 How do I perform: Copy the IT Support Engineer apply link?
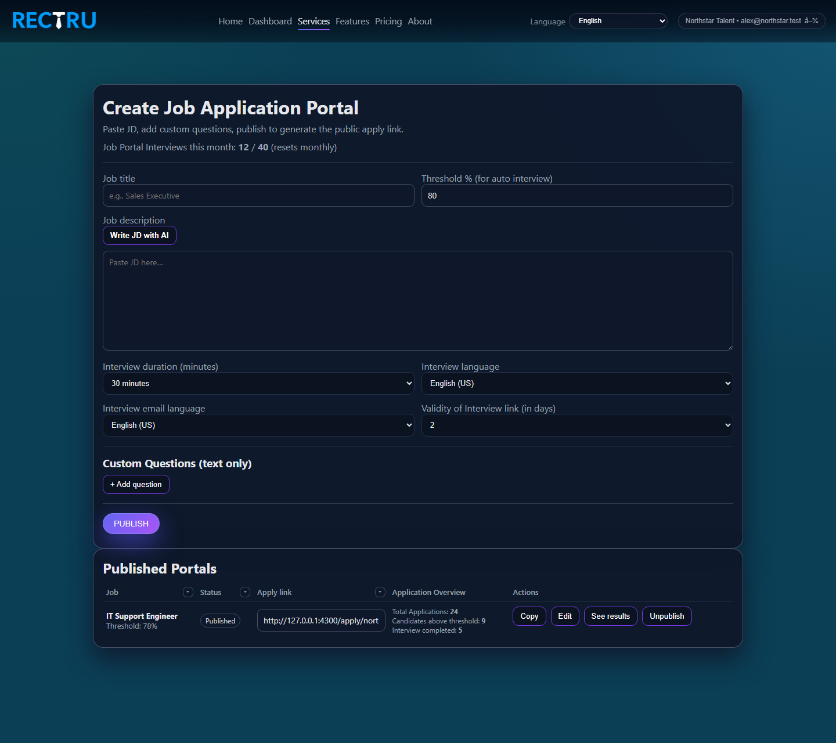pos(529,616)
